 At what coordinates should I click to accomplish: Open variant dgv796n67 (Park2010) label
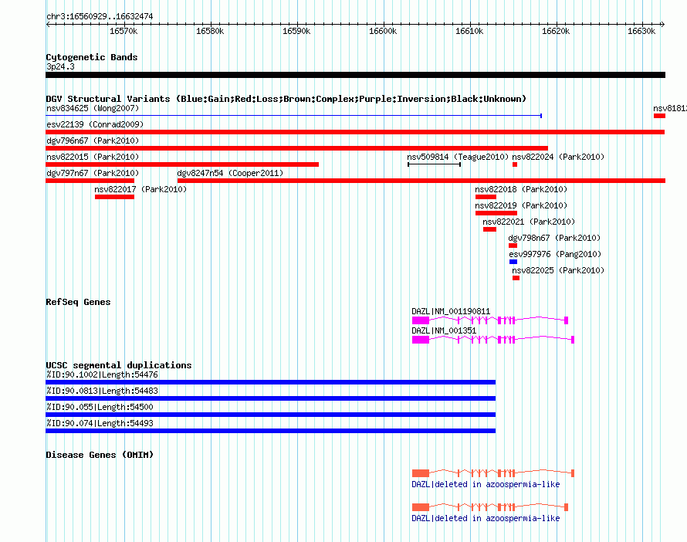(93, 141)
